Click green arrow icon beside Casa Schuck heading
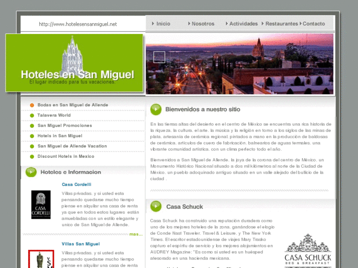This screenshot has height=268, width=358. tap(156, 206)
